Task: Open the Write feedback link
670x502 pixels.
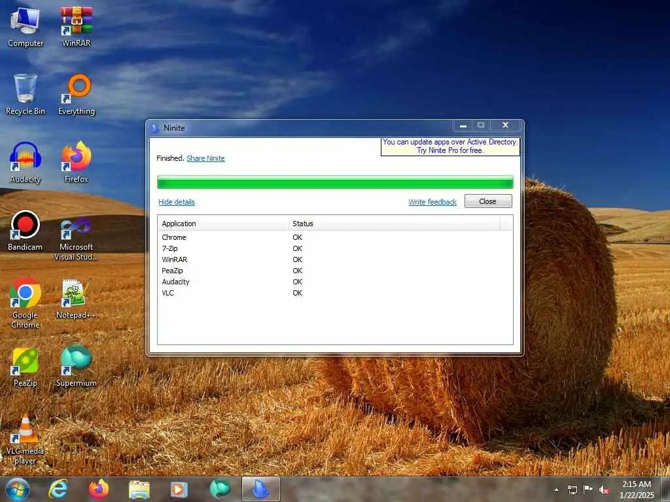Action: pyautogui.click(x=432, y=202)
